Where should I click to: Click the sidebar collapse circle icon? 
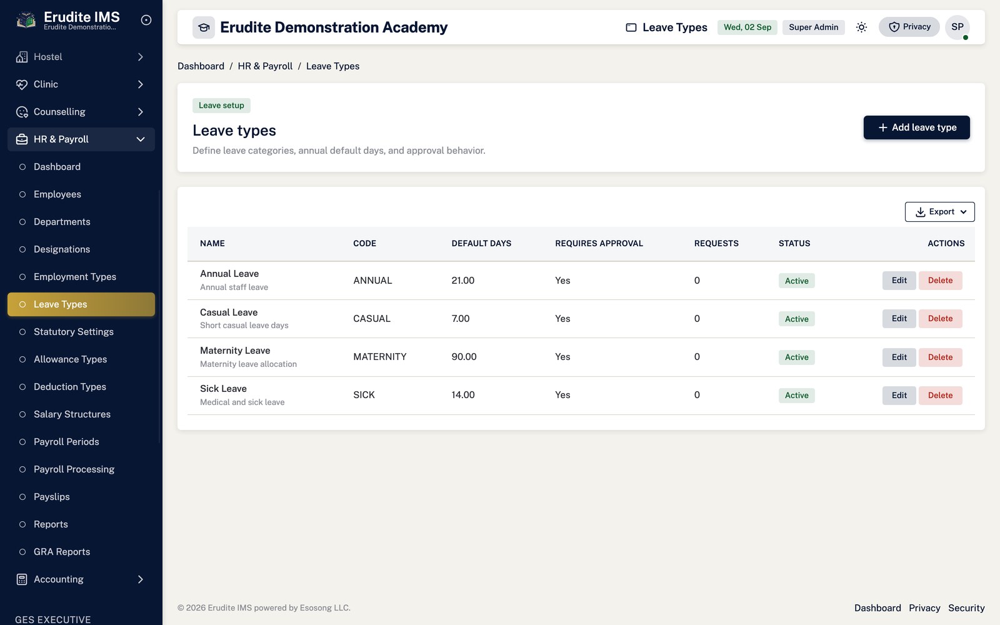pos(146,20)
